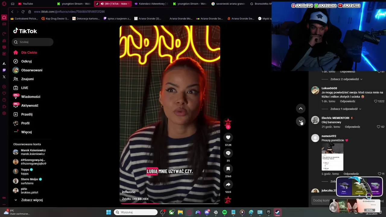Image resolution: width=386 pixels, height=217 pixels.
Task: Open Epic Games launcher in taskbar
Action: pyautogui.click(x=269, y=212)
